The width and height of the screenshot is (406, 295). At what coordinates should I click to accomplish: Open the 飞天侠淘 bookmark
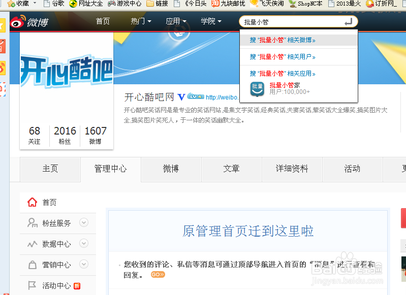267,4
